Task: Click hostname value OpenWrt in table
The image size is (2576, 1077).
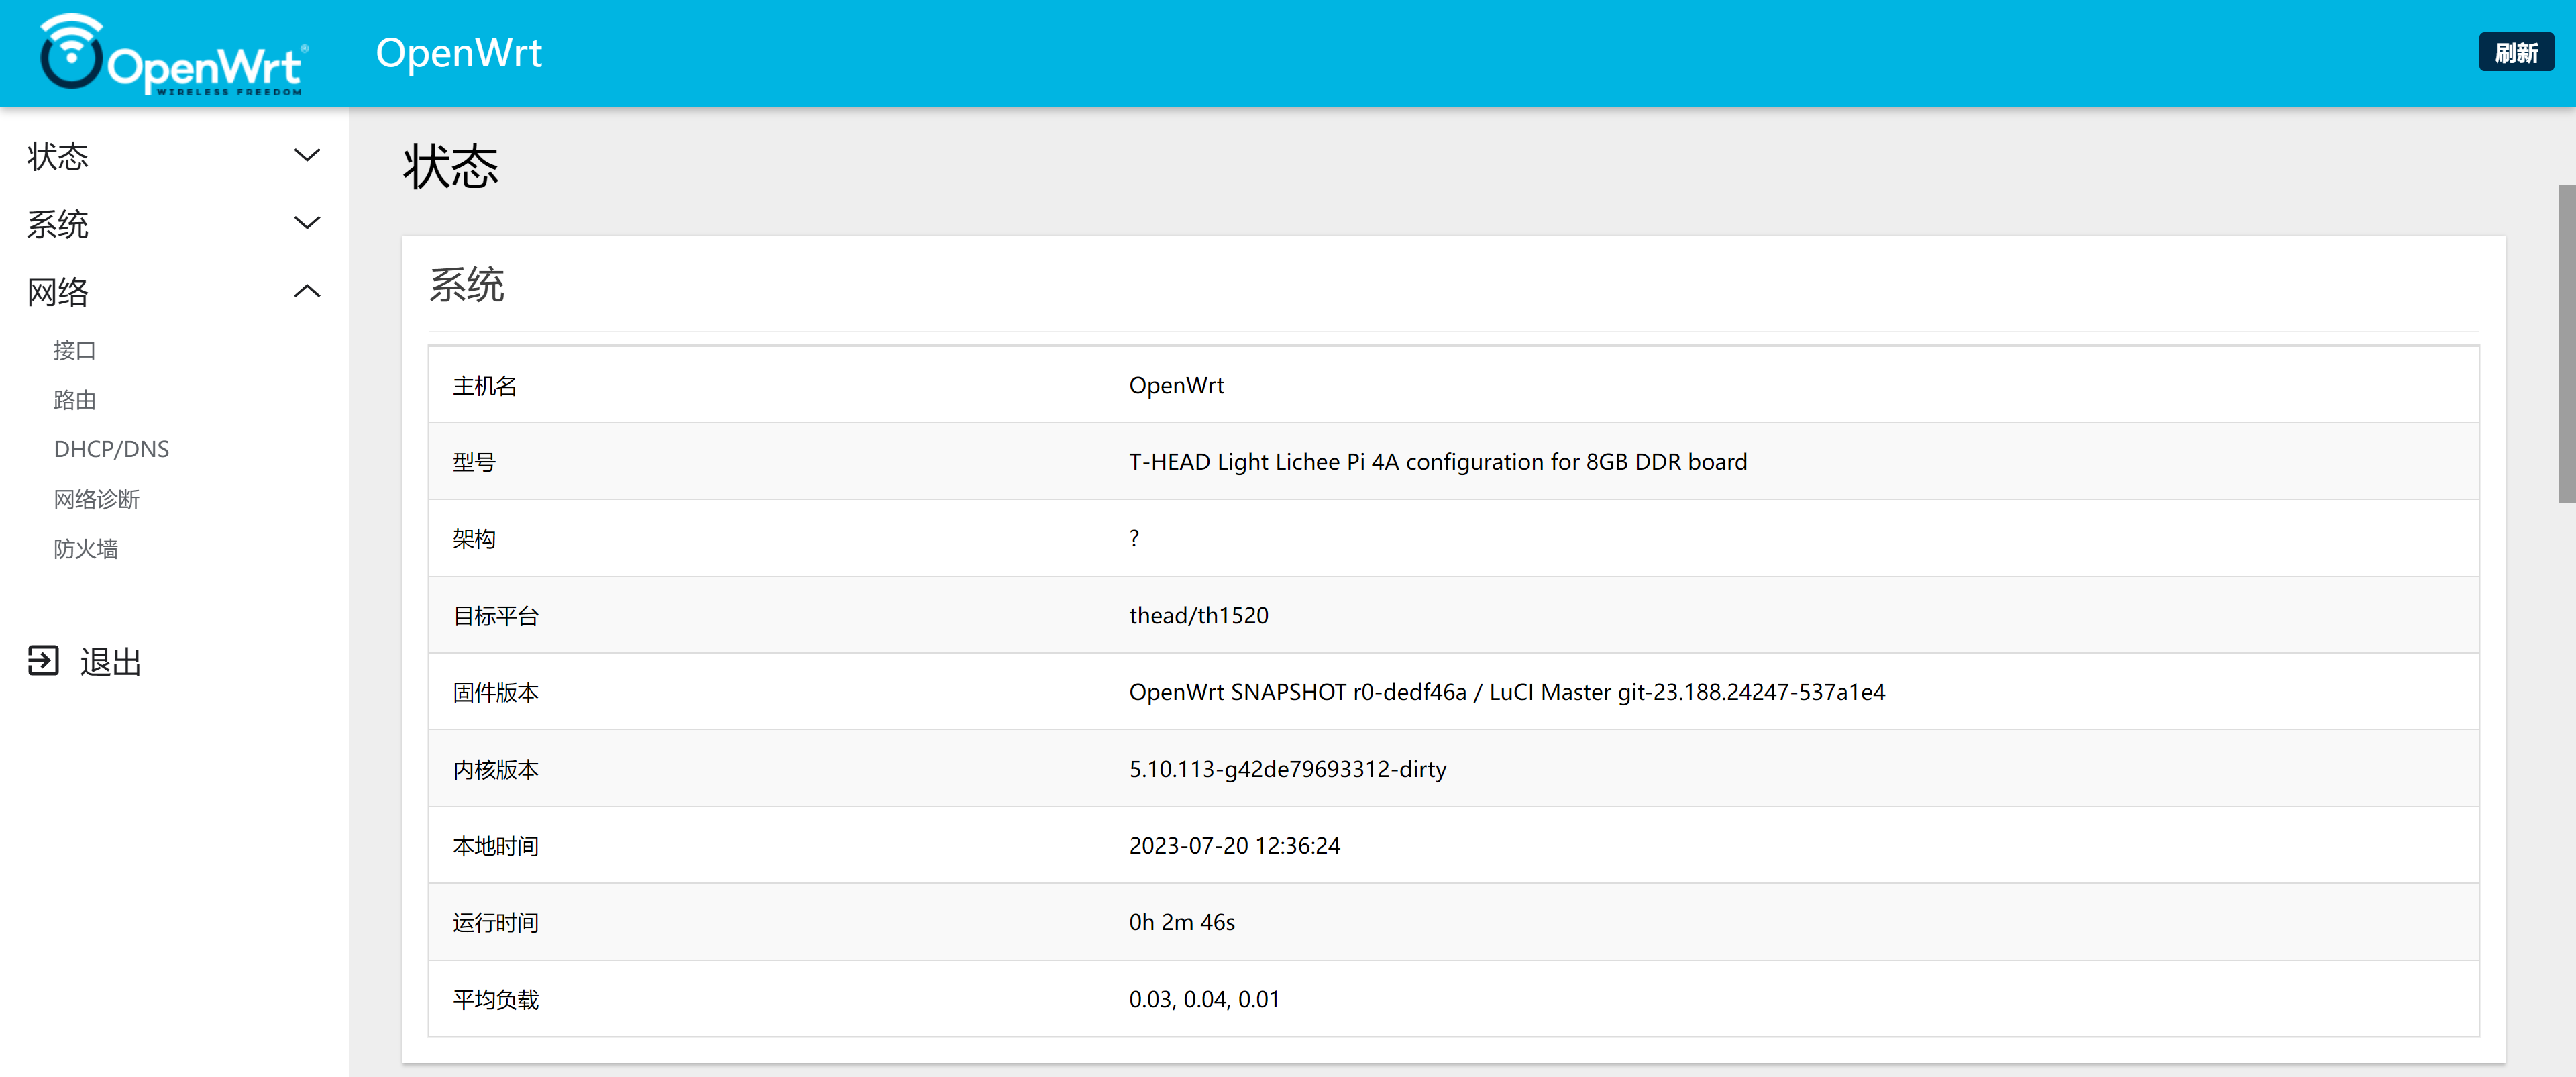Action: tap(1176, 385)
